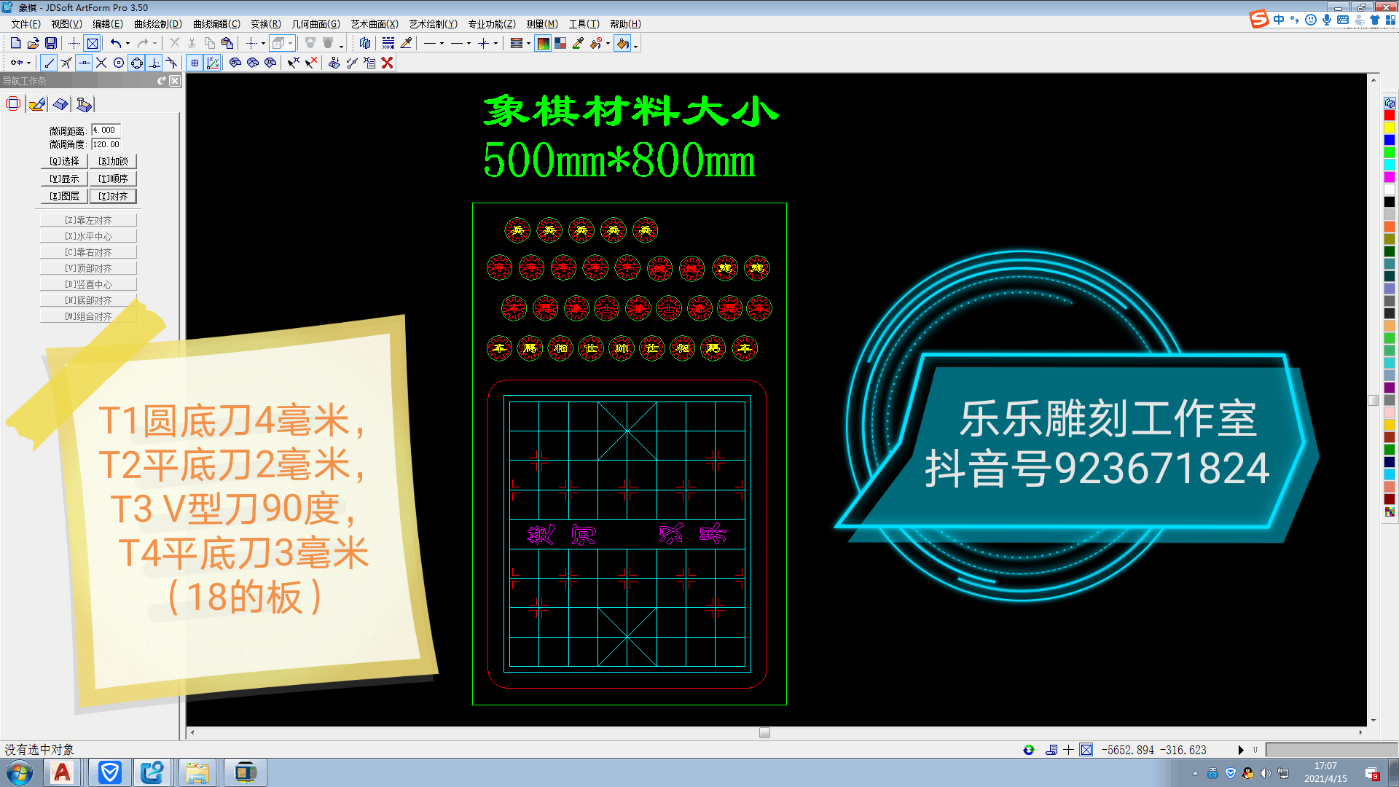Click the paint bucket fill icon
The width and height of the screenshot is (1399, 787).
pos(622,43)
